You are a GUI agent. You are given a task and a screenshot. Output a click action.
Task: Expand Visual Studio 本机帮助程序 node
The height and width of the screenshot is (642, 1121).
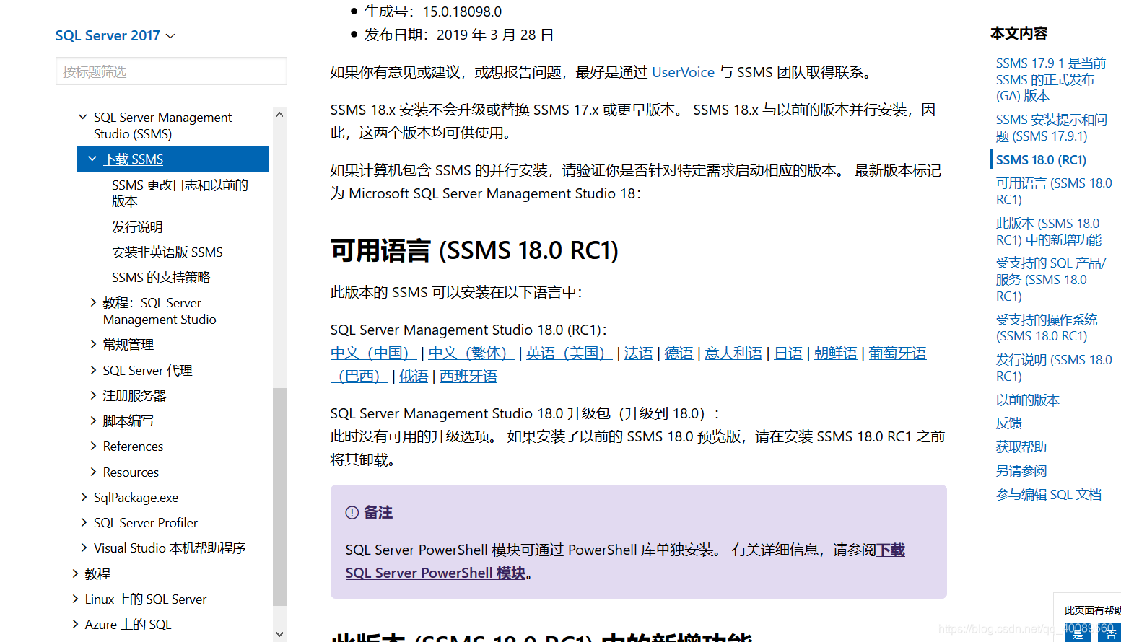click(x=84, y=548)
